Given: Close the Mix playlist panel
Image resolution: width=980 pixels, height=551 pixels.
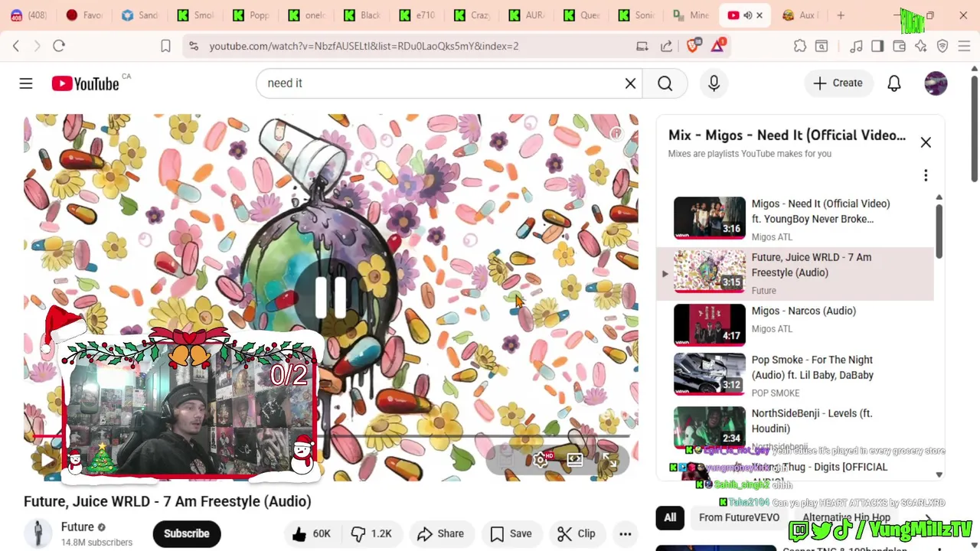Looking at the screenshot, I should (x=926, y=142).
